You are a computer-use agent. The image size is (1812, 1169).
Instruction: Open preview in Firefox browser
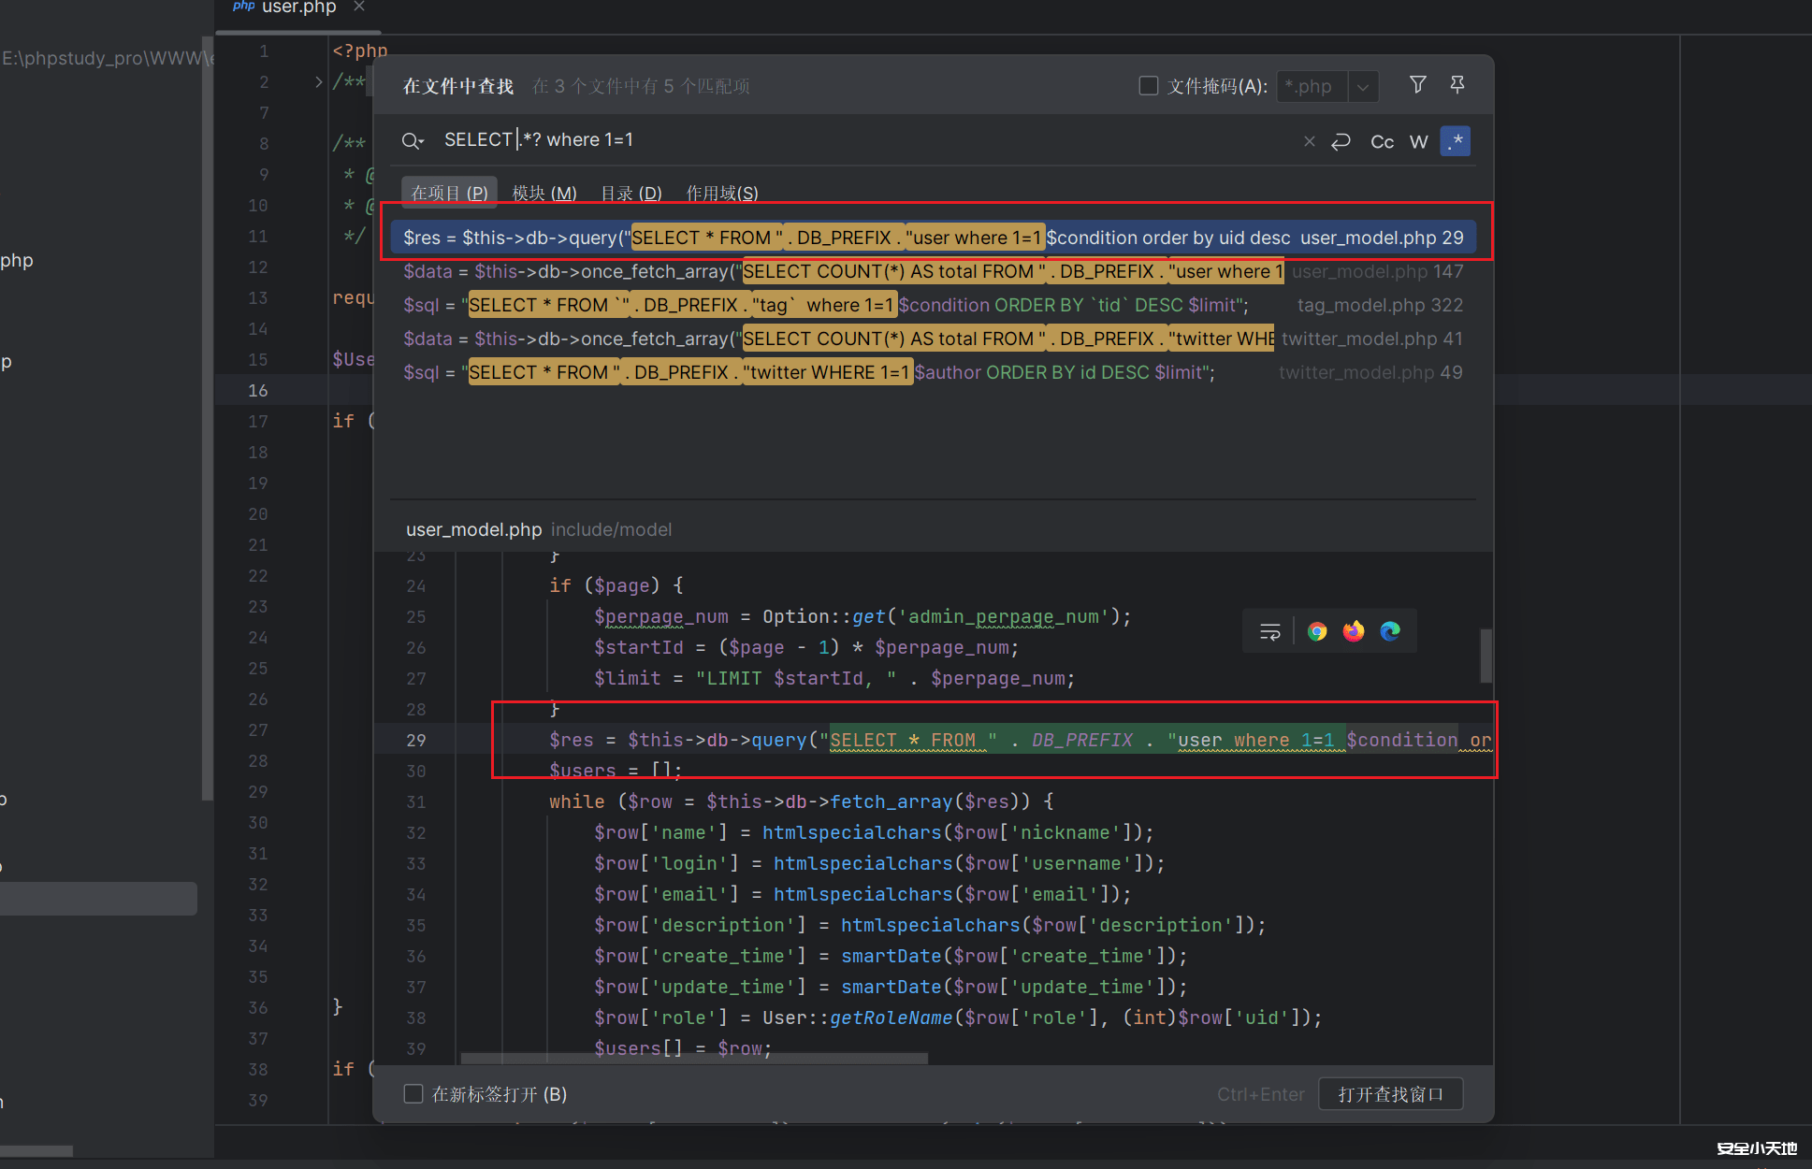[x=1354, y=631]
